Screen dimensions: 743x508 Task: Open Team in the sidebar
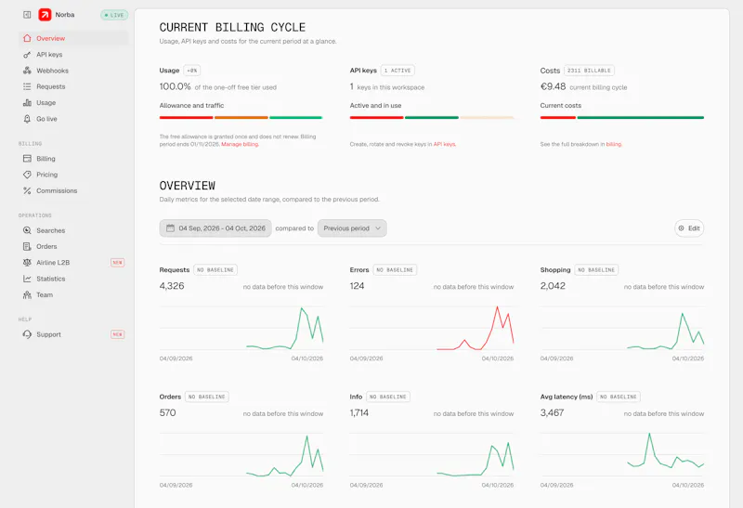pyautogui.click(x=73, y=295)
